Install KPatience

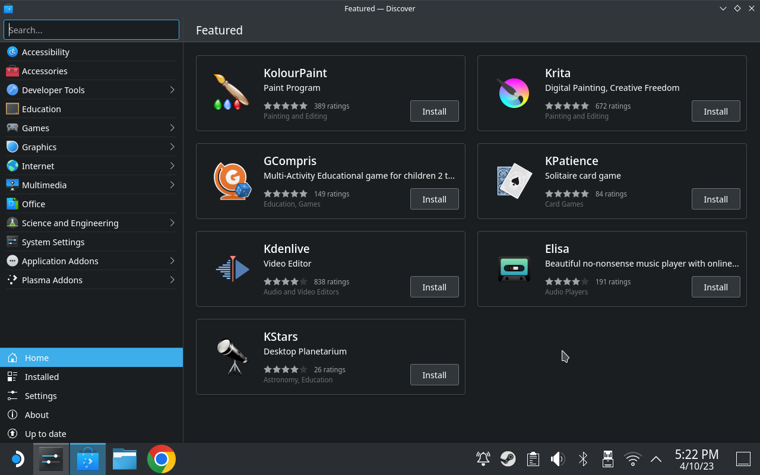coord(716,199)
